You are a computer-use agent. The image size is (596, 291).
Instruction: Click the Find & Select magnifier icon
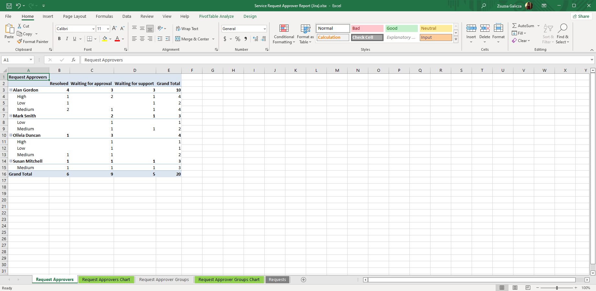563,28
